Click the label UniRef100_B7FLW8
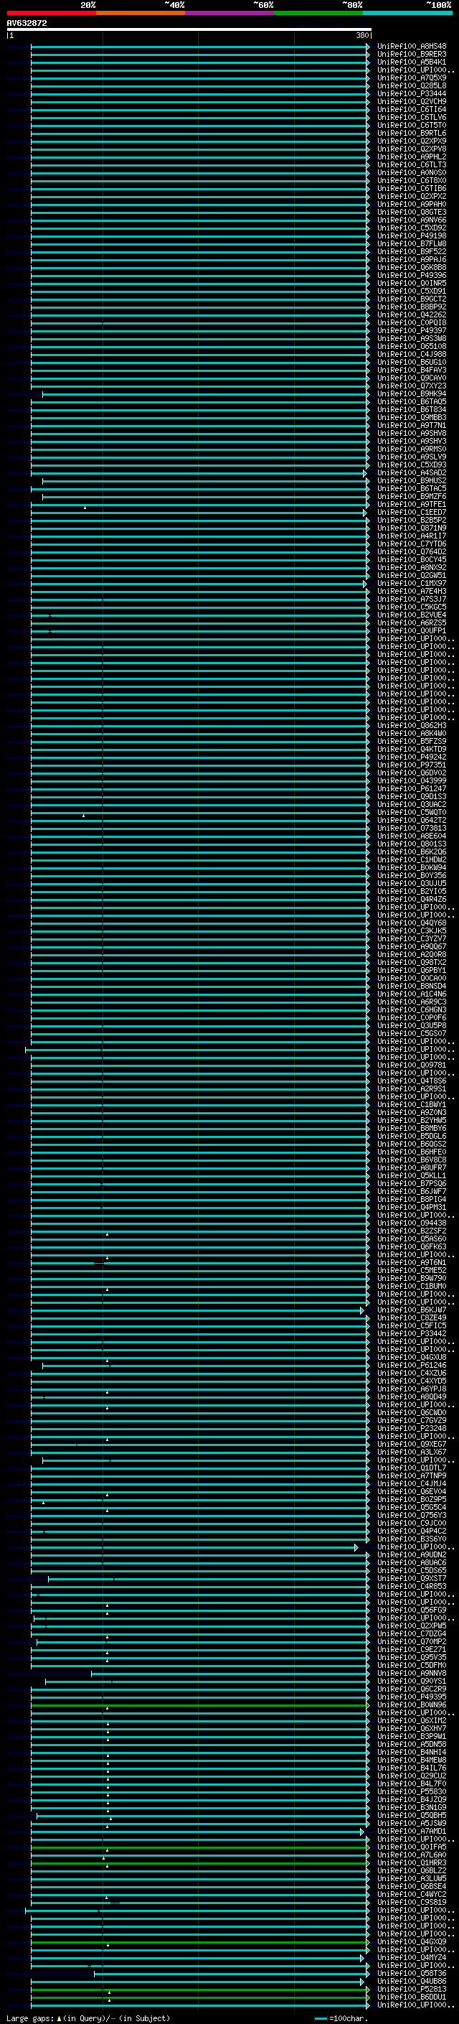 [412, 243]
